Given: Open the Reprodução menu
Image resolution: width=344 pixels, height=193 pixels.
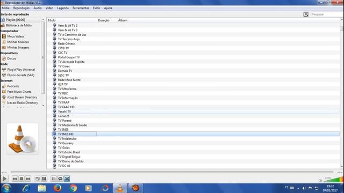Looking at the screenshot, I should pyautogui.click(x=21, y=8).
